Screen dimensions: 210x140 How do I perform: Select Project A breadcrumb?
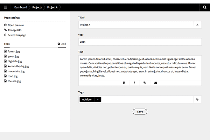[x=52, y=7]
